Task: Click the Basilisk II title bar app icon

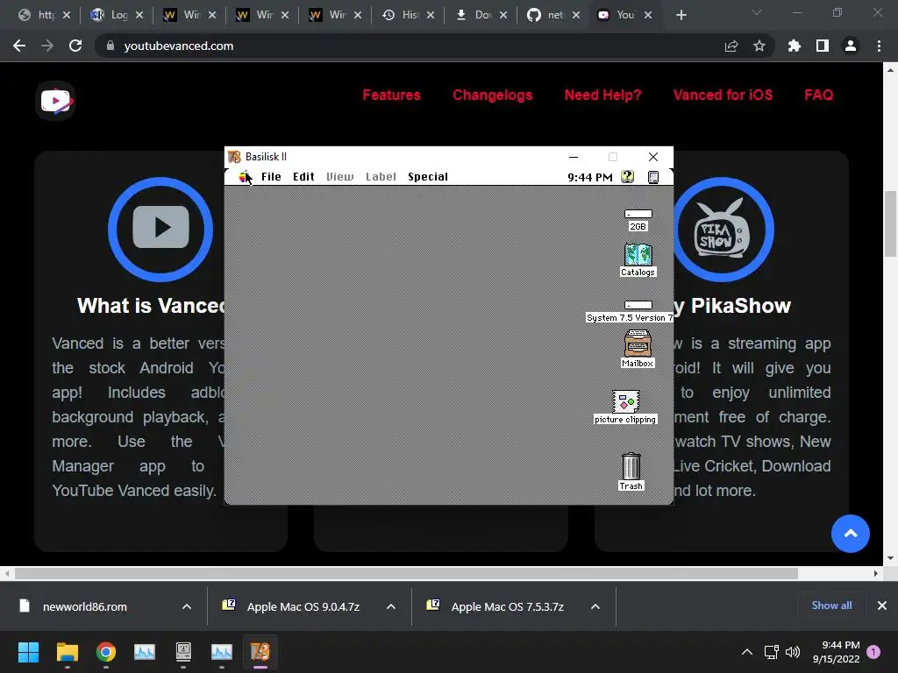Action: click(234, 157)
